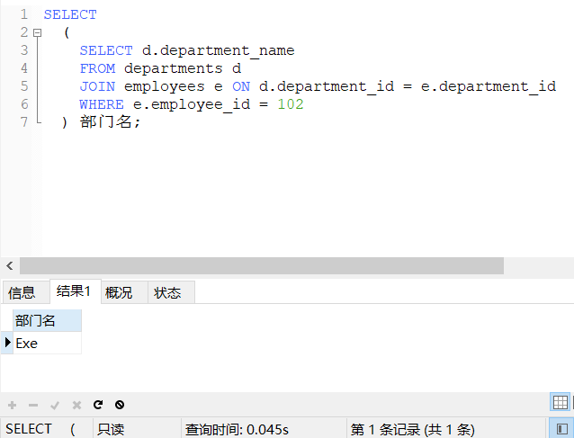Click the discard changes X icon
Viewport: 574px width, 438px height.
point(76,406)
